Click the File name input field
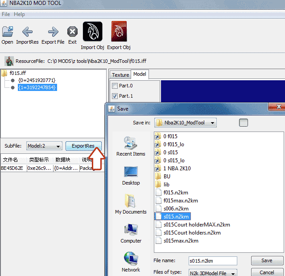The height and width of the screenshot is (276, 285). click(x=213, y=261)
